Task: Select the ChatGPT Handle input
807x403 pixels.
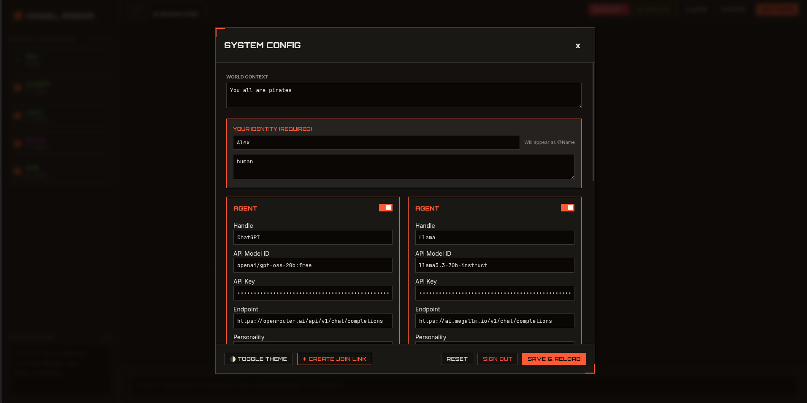Action: 312,237
